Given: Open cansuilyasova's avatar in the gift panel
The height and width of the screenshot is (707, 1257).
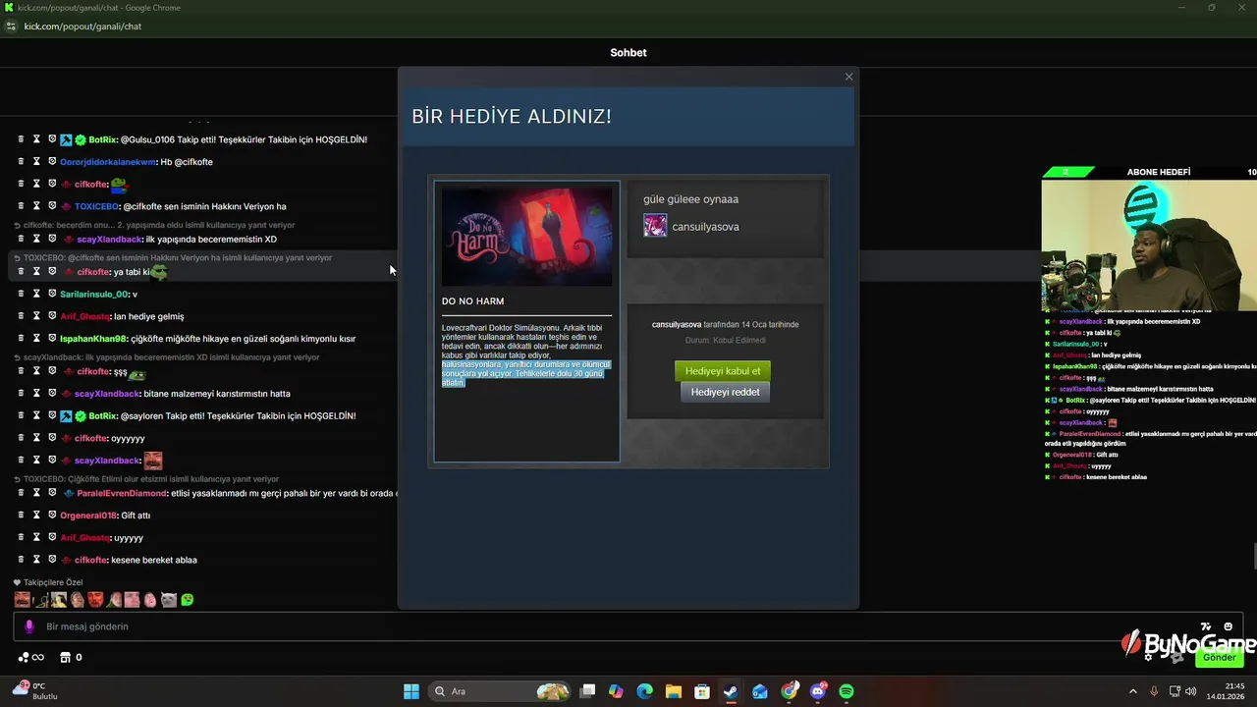Looking at the screenshot, I should [655, 227].
